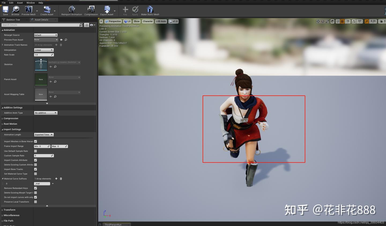Click the Save toolbar icon
The width and height of the screenshot is (386, 226).
coord(5,10)
